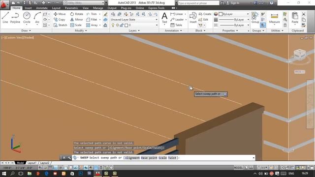Screen dimensions: 315x177
Task: Select the Line drawing tool
Action: [5, 18]
